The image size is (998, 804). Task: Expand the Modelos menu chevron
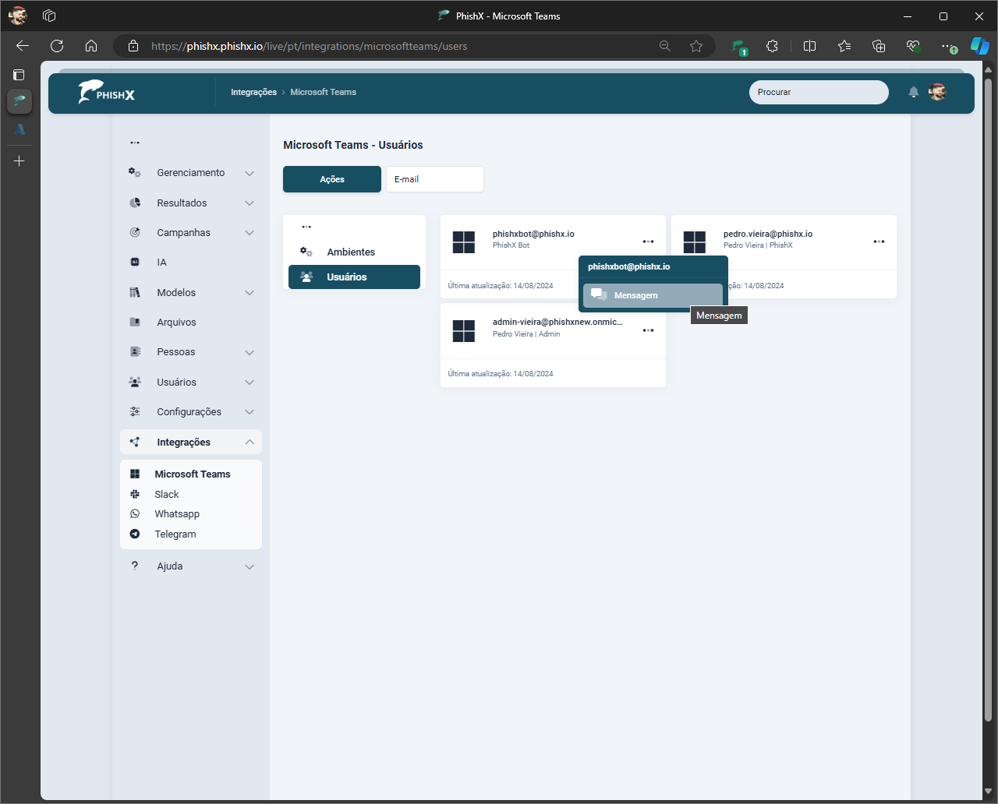pos(249,293)
